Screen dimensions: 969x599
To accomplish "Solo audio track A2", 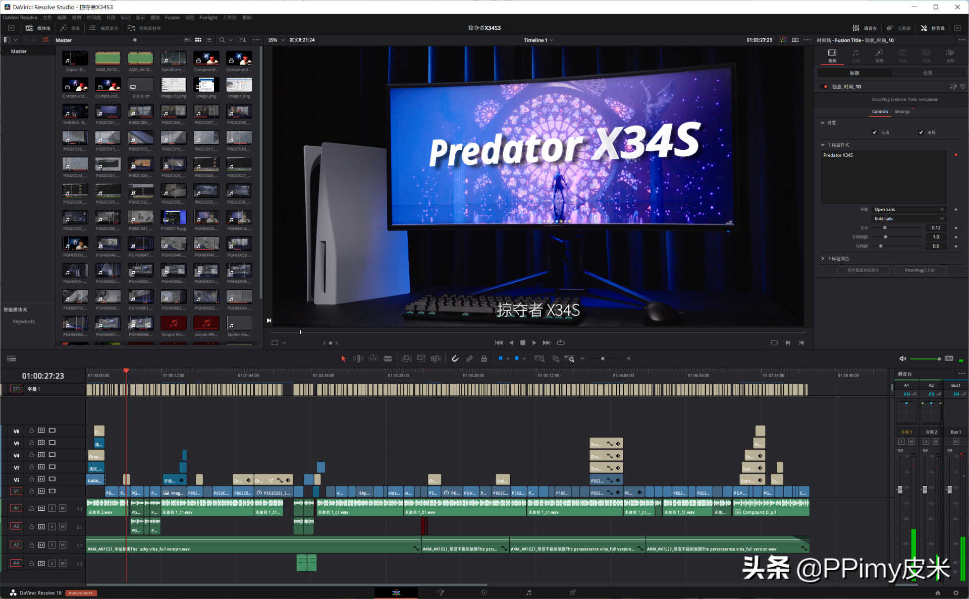I will [52, 526].
